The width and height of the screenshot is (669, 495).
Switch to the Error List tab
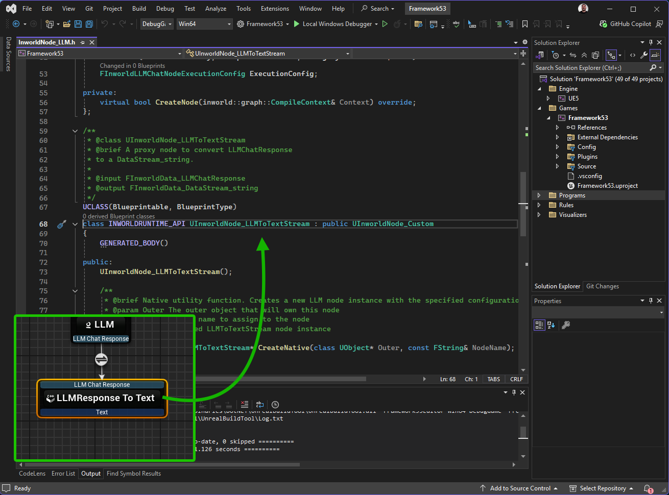63,474
